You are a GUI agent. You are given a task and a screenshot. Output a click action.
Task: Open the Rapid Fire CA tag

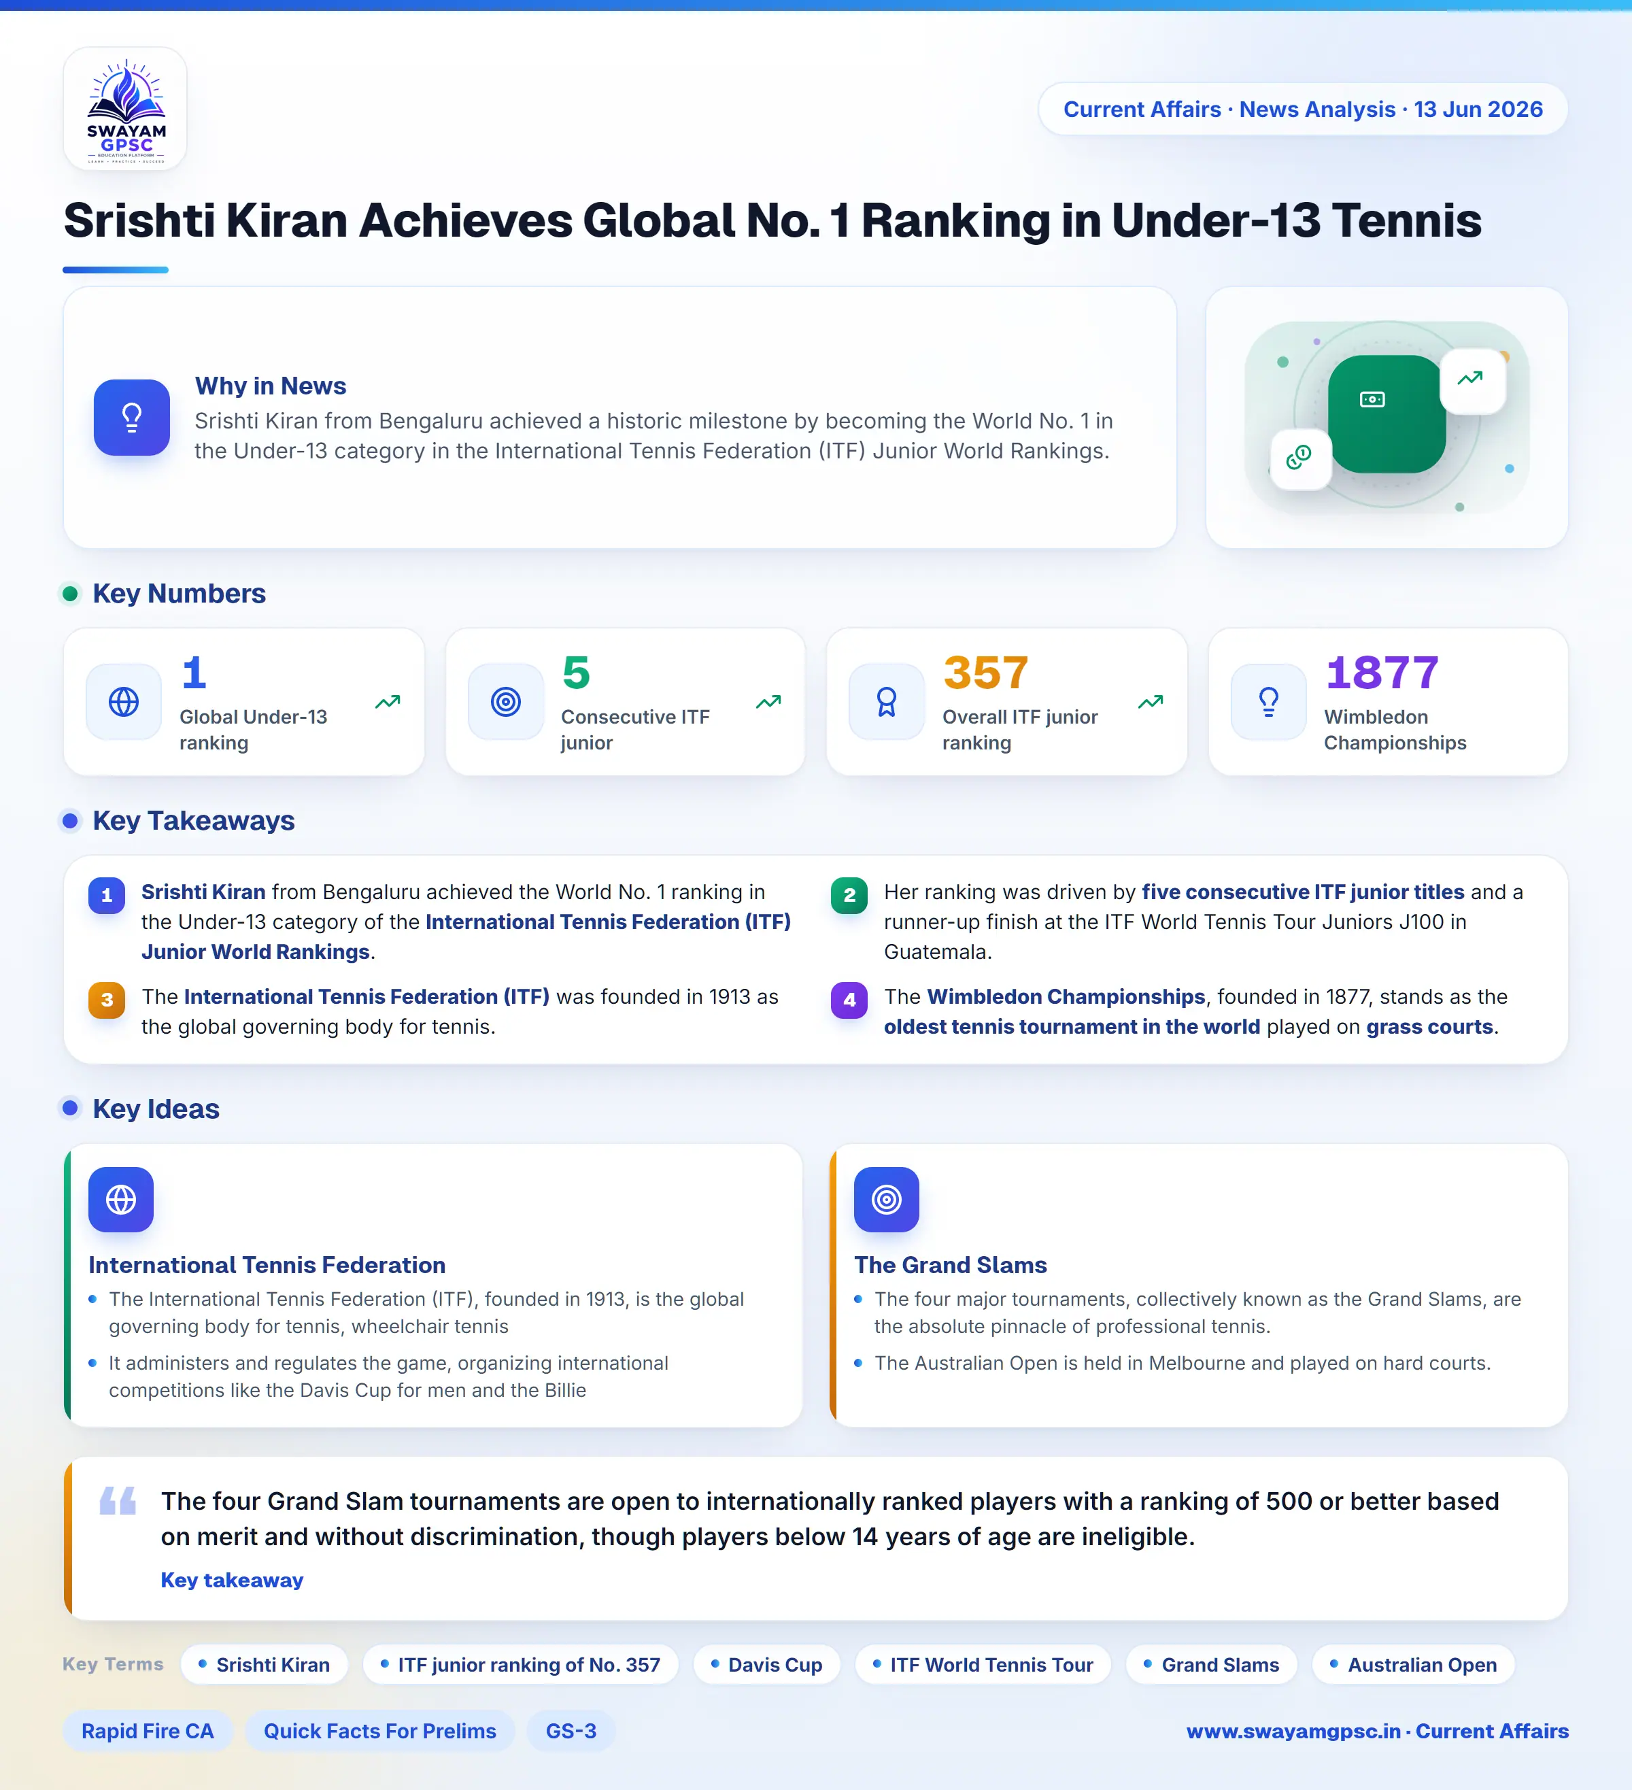148,1732
